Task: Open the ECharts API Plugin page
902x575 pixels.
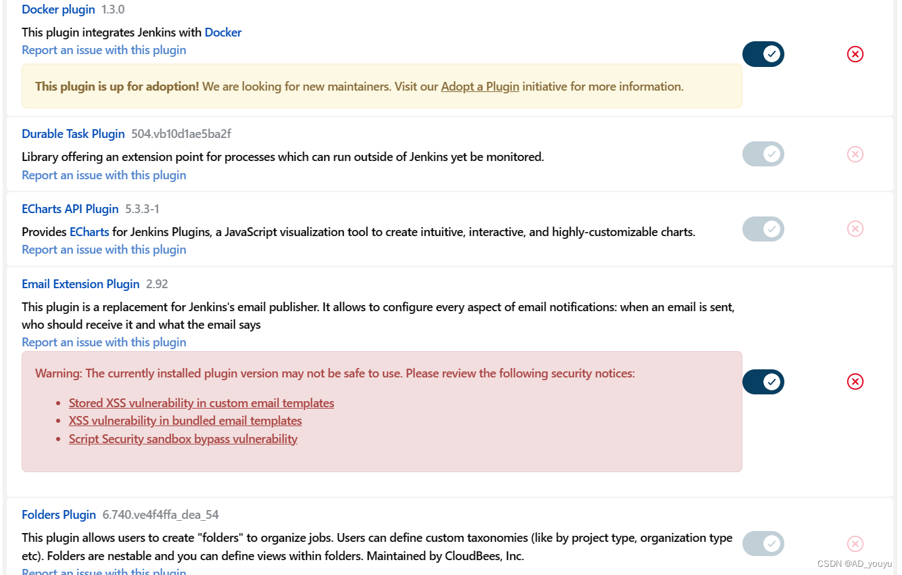Action: [x=70, y=209]
